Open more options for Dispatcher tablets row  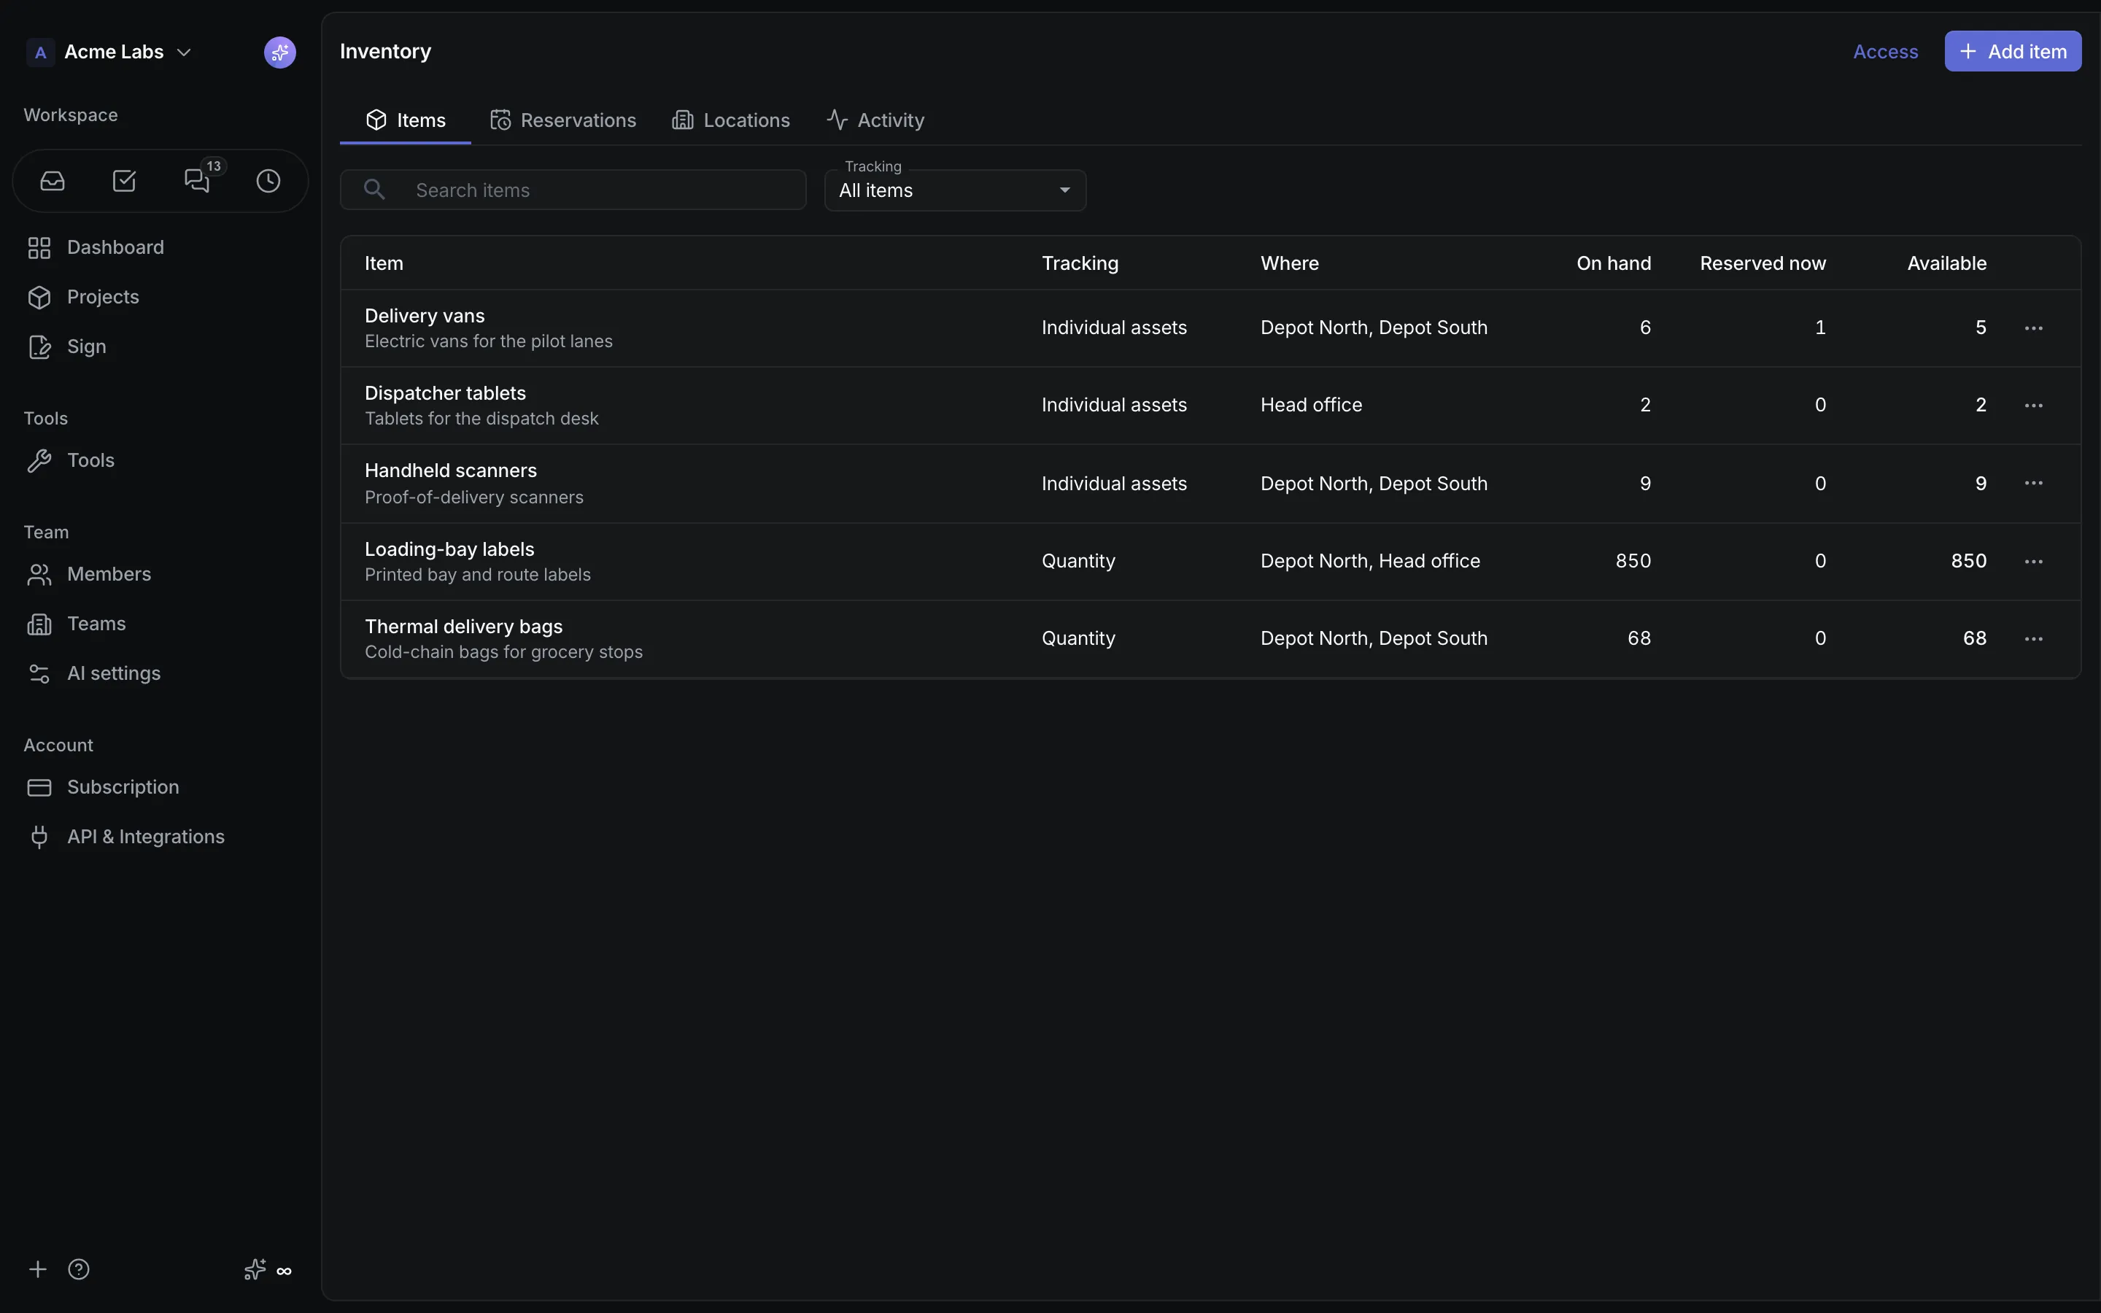tap(2033, 406)
